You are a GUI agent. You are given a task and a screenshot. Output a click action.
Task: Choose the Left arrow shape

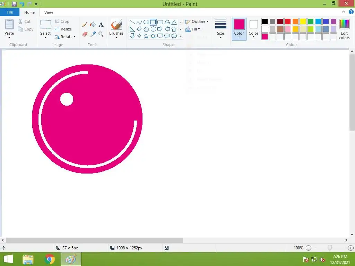click(167, 29)
